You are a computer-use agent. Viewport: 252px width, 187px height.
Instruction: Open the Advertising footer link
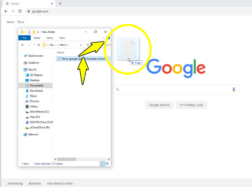tap(15, 183)
